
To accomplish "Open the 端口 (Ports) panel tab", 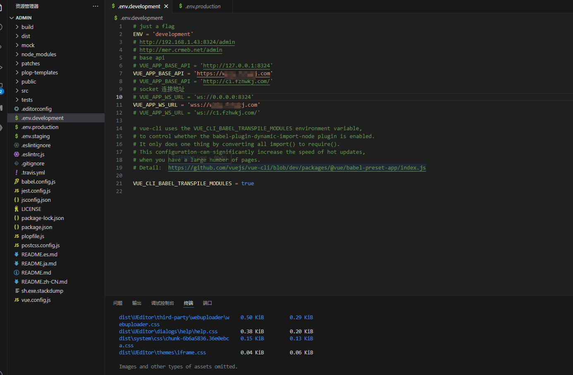I will 208,303.
